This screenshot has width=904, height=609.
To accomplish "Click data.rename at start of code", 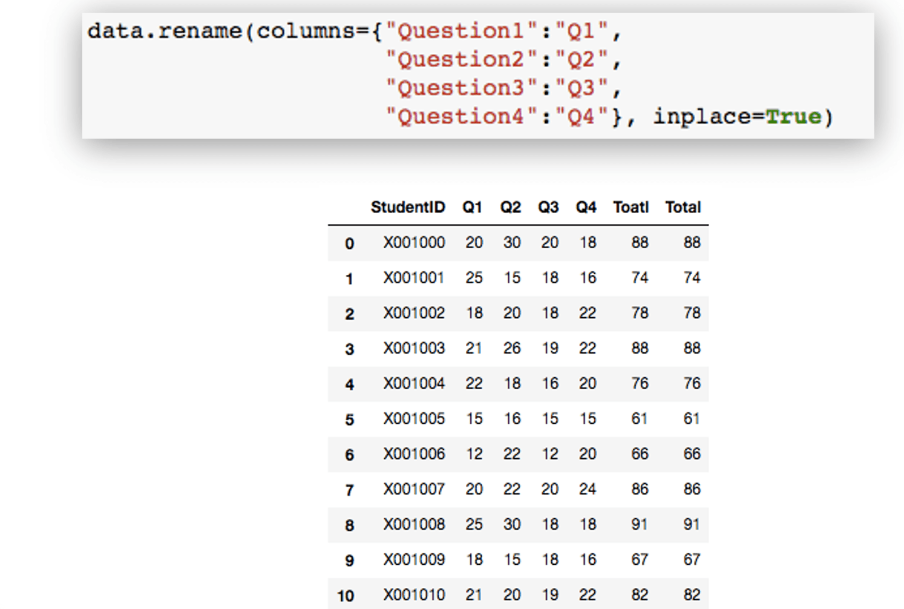I will pos(165,31).
